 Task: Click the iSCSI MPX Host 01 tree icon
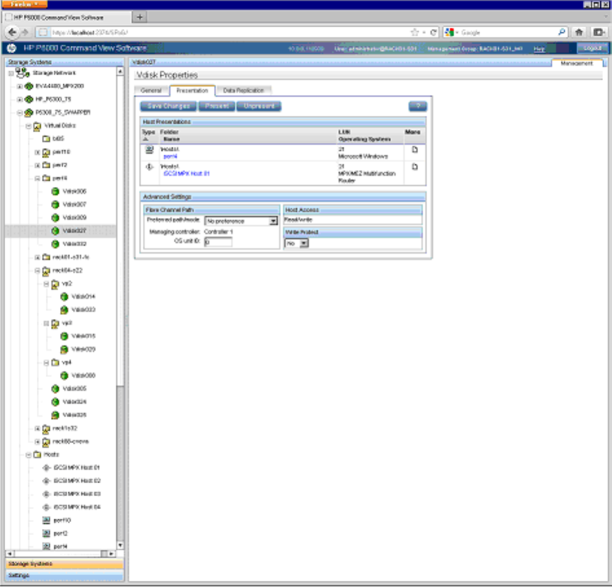coord(47,468)
